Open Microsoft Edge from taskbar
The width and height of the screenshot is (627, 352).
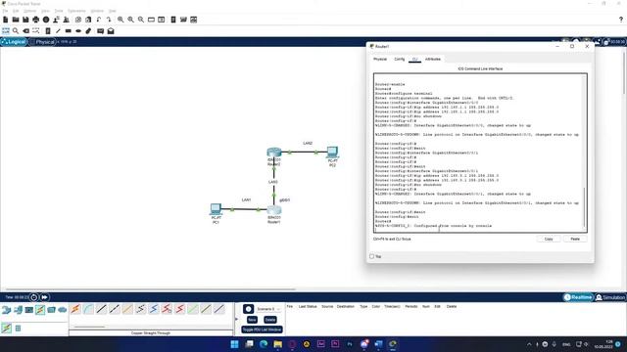click(x=264, y=344)
